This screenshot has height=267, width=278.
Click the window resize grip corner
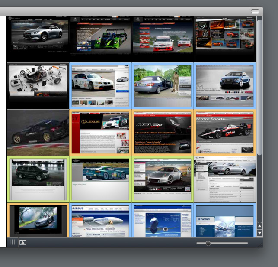point(260,245)
